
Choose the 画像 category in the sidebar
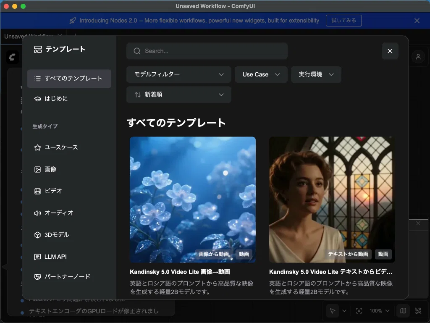[69, 169]
